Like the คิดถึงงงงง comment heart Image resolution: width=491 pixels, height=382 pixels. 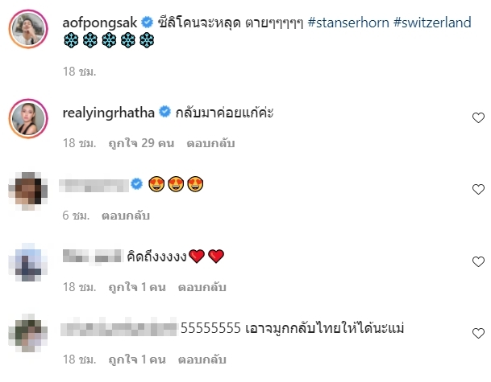coord(478,261)
